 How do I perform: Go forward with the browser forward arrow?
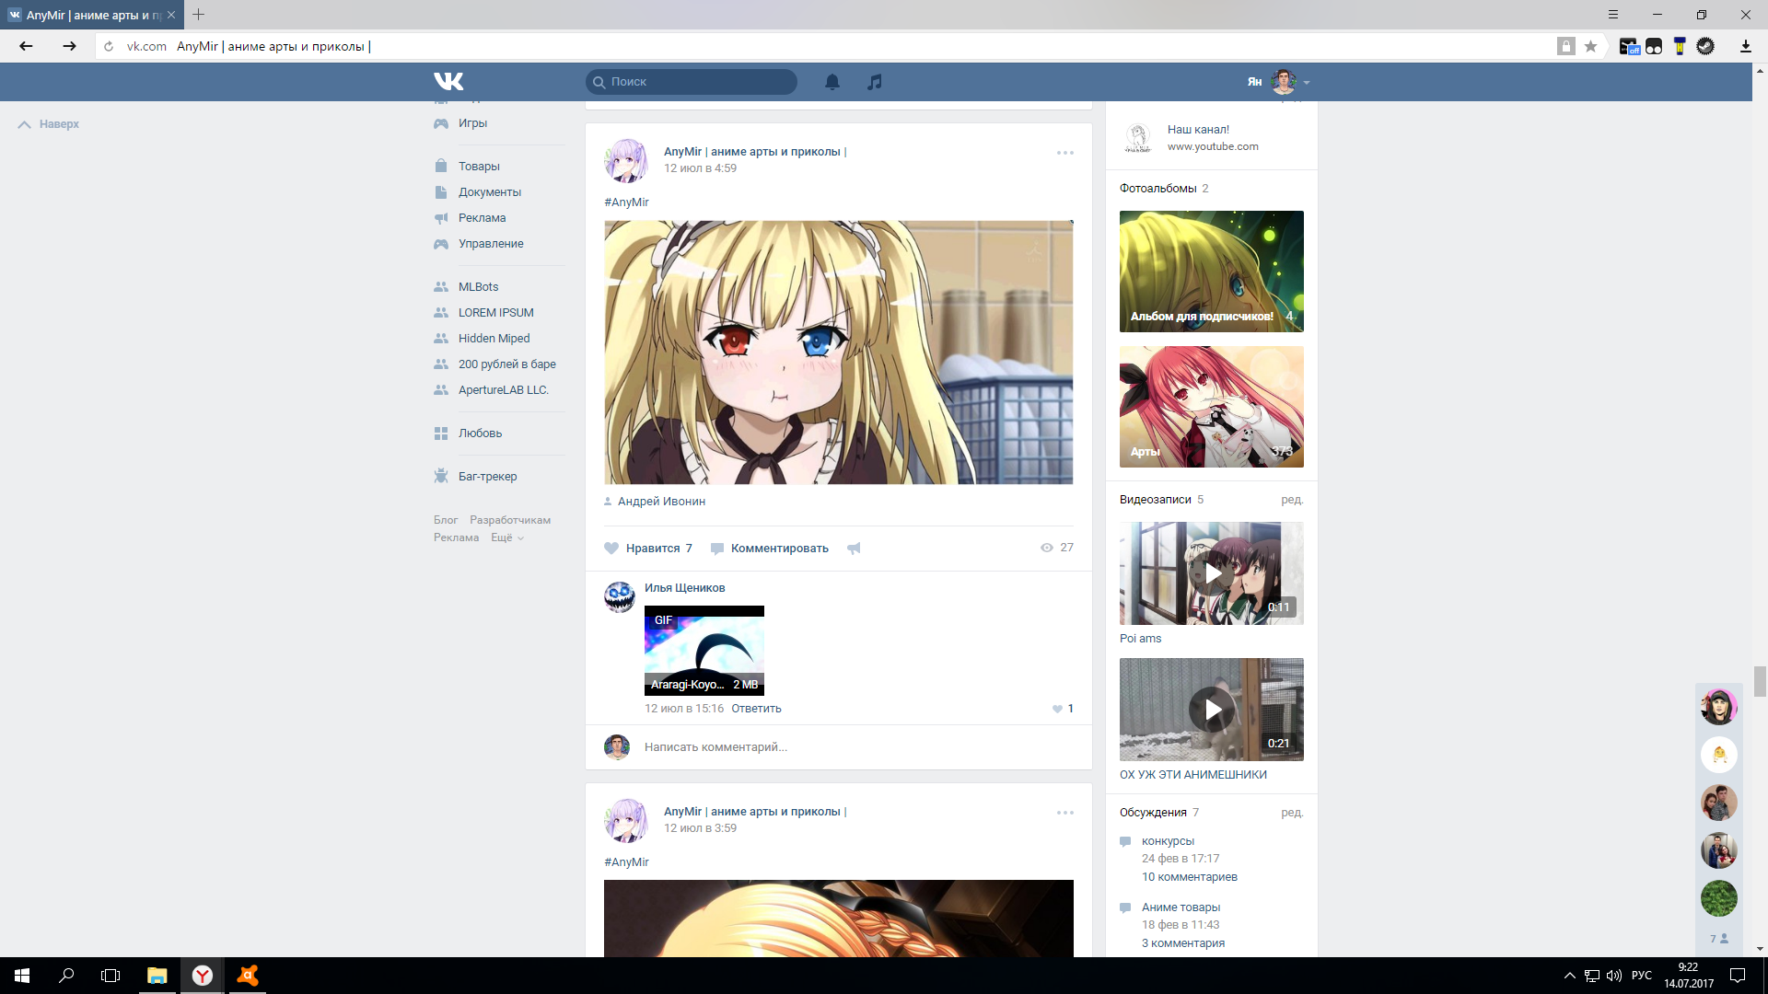pyautogui.click(x=69, y=46)
